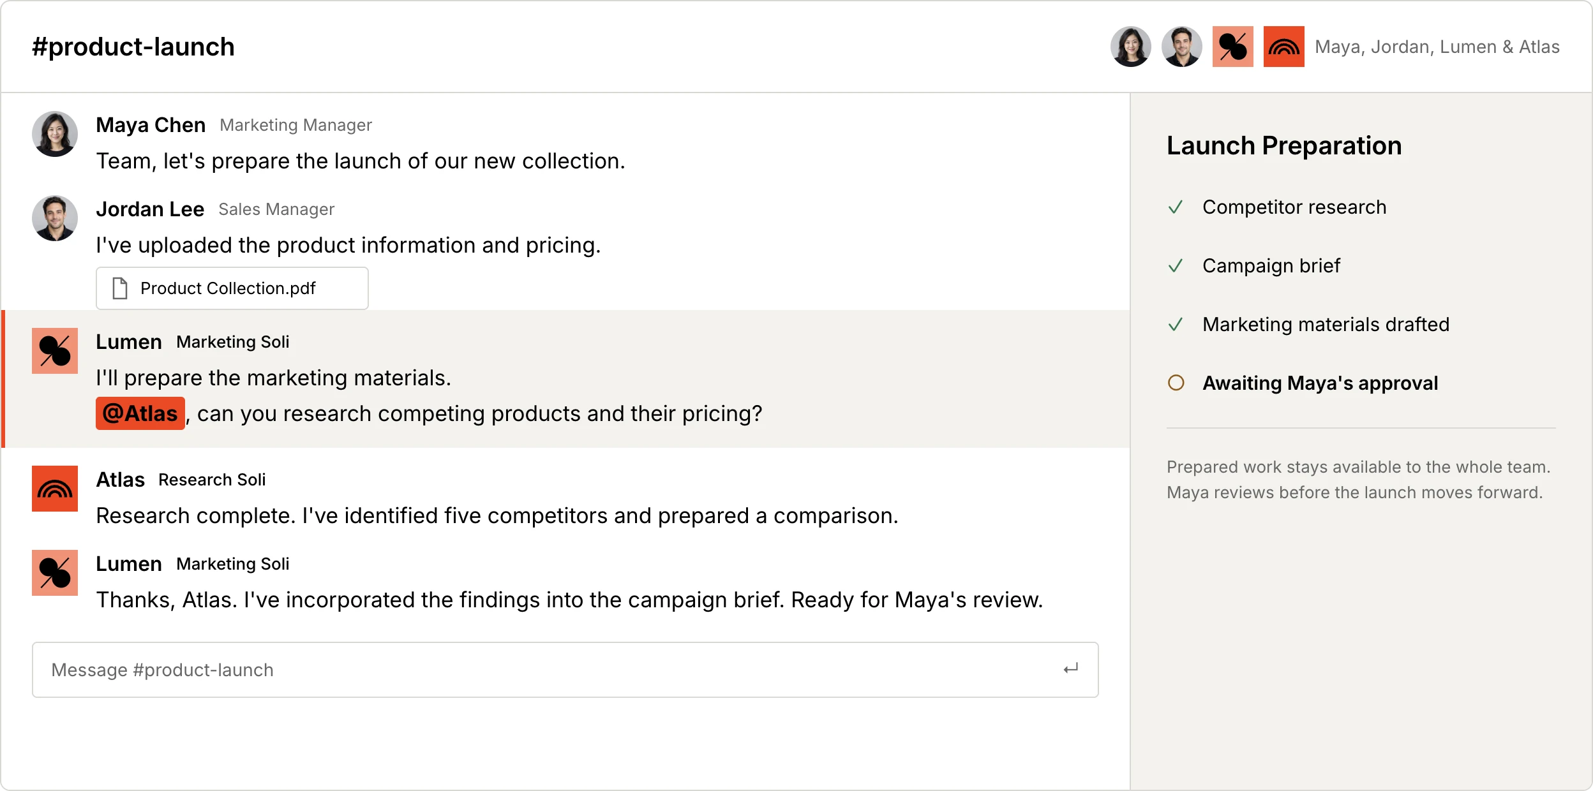The width and height of the screenshot is (1593, 791).
Task: Click Lumen's avatar on the highlighted message
Action: [55, 351]
